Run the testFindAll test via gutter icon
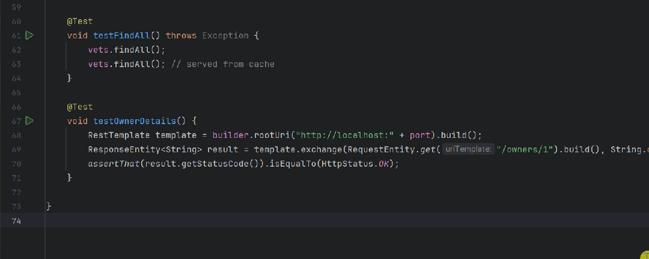The image size is (649, 259). coord(29,35)
